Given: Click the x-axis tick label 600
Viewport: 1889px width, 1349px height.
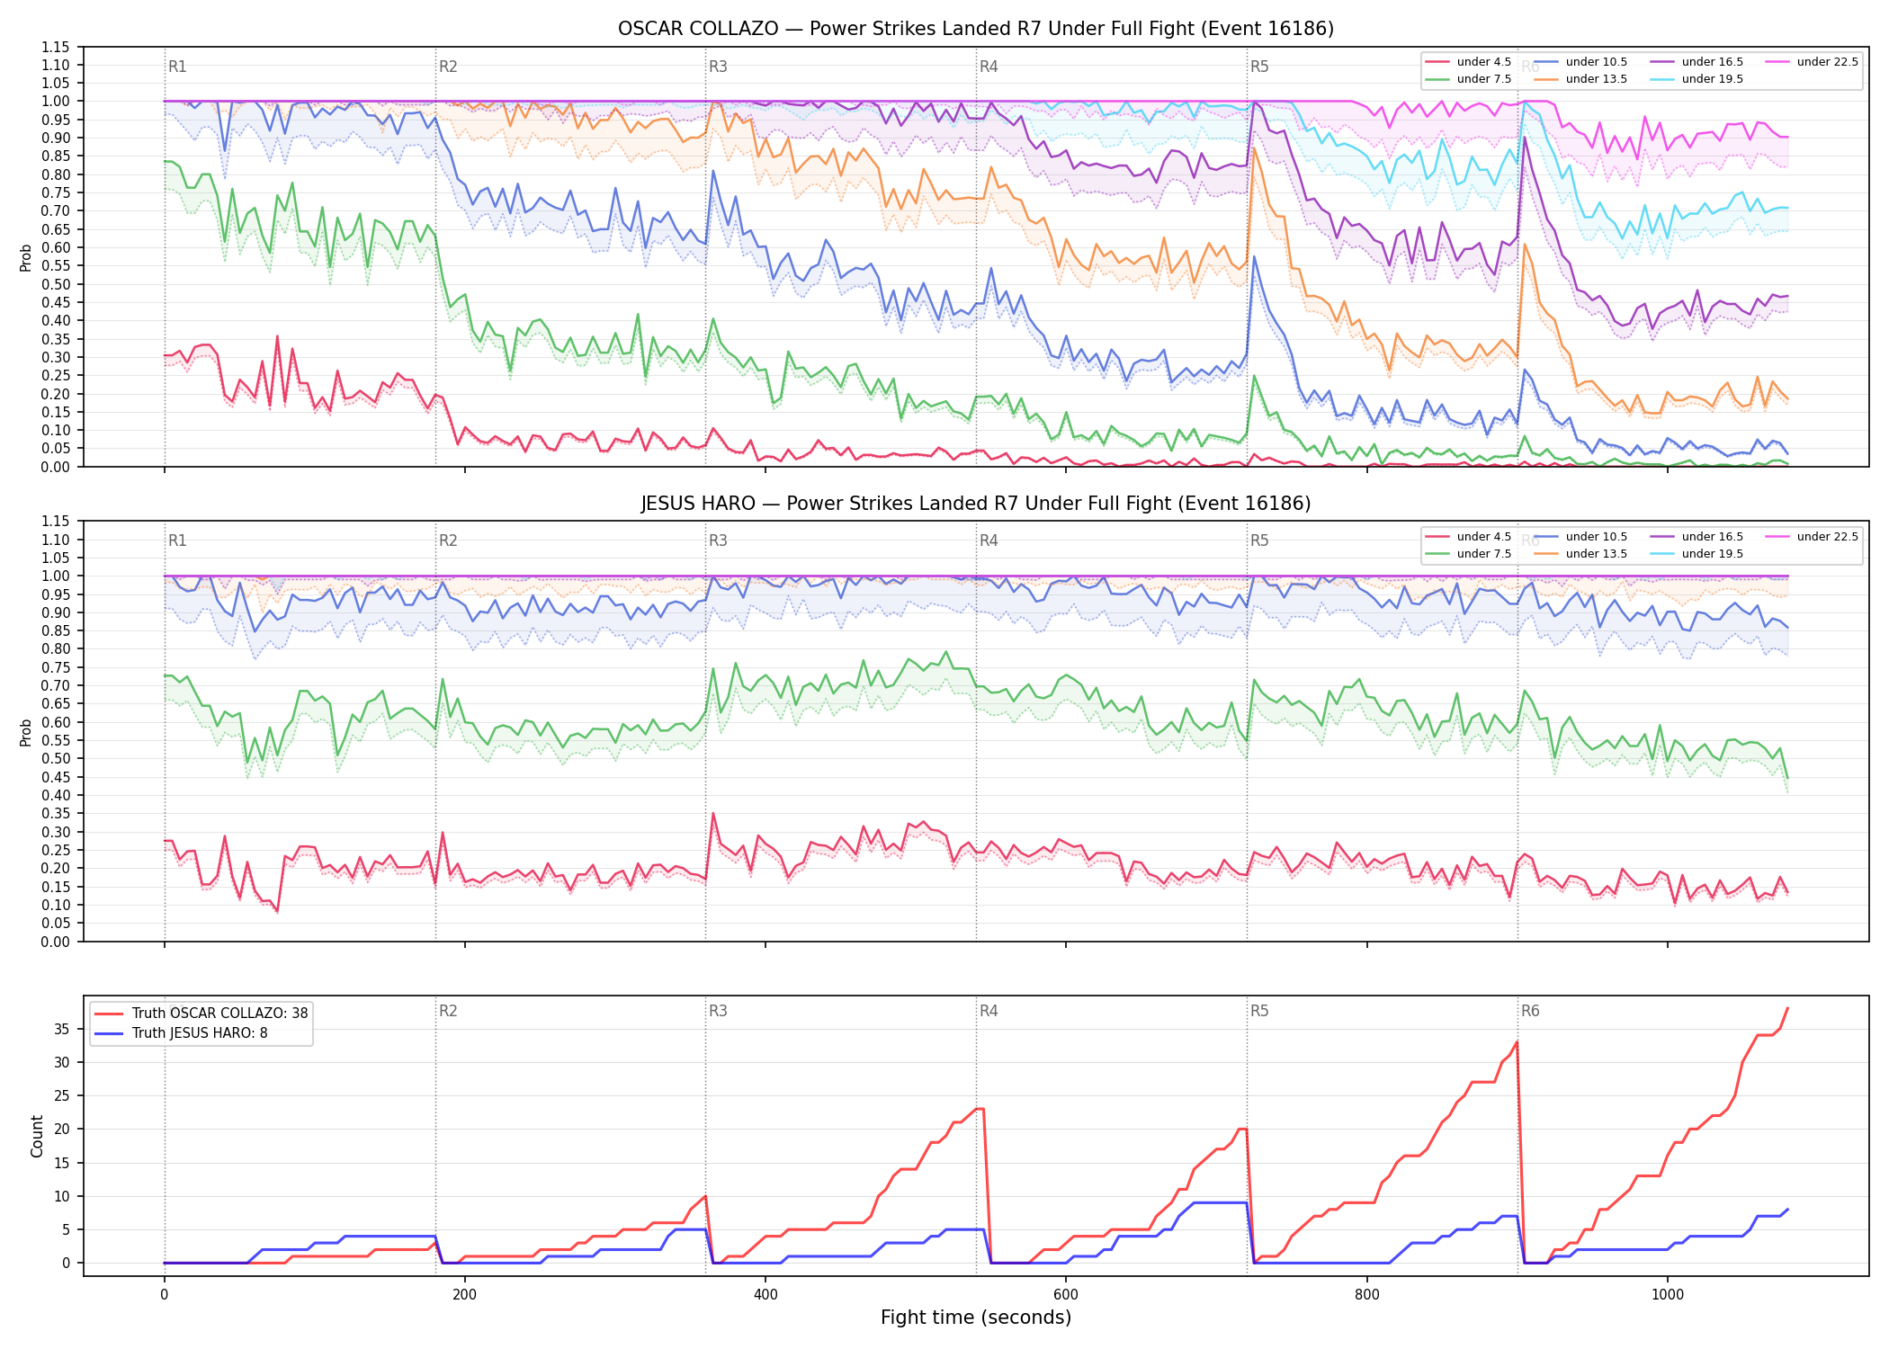Looking at the screenshot, I should [1066, 1295].
